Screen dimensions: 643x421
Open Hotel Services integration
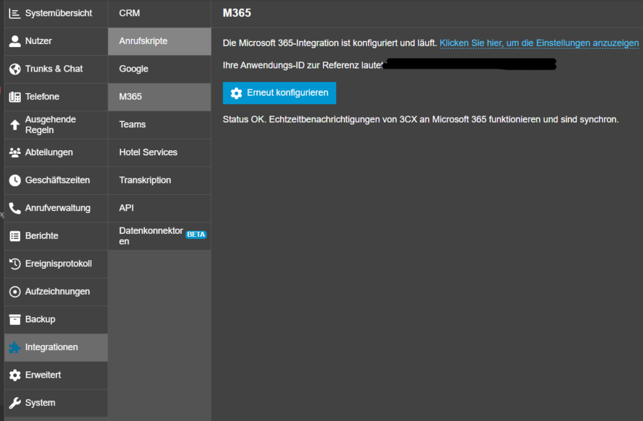(159, 153)
